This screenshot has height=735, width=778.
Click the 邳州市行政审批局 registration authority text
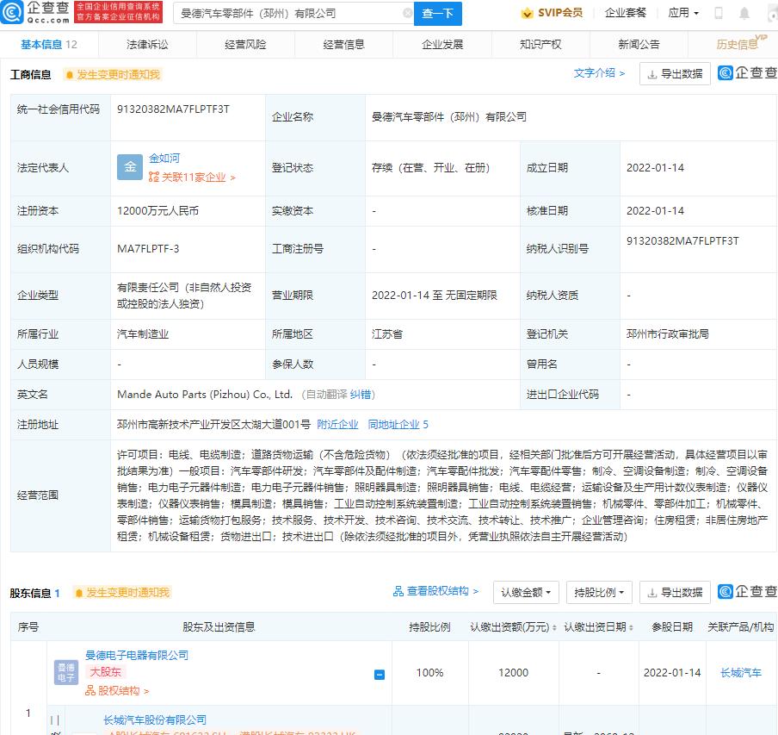pyautogui.click(x=667, y=334)
